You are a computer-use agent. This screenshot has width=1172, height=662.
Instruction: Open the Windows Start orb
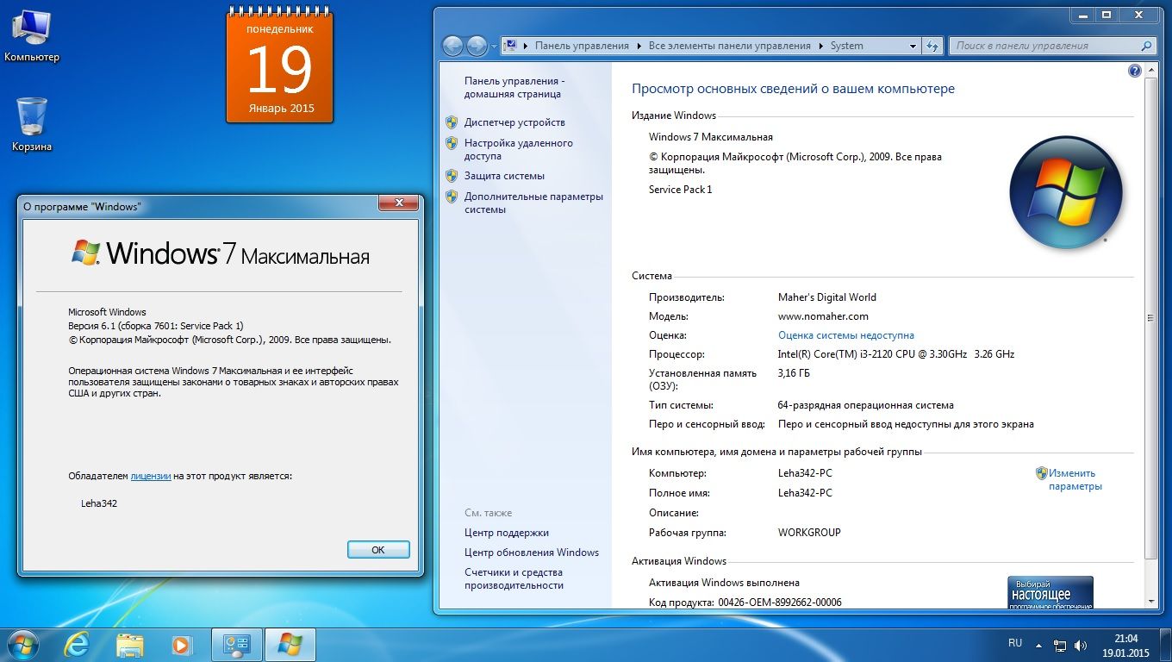22,645
